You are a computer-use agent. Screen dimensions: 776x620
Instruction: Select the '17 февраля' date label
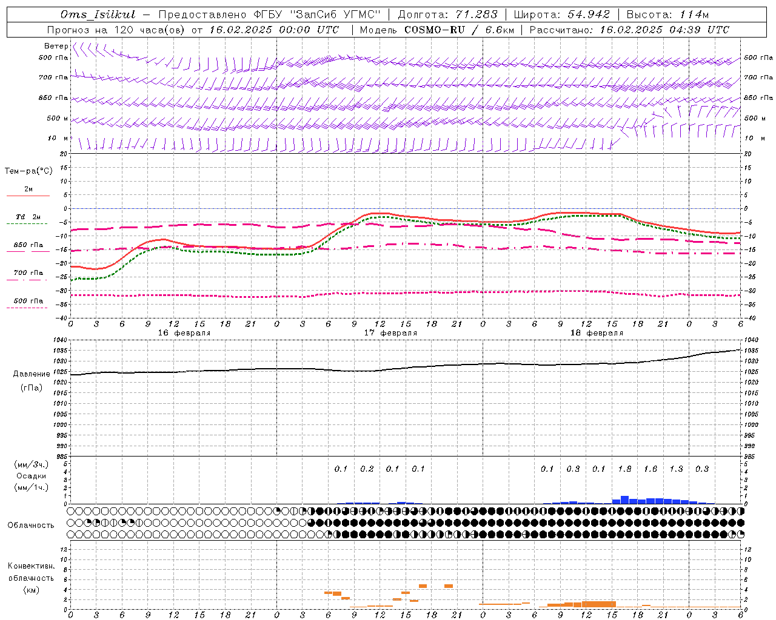(390, 333)
